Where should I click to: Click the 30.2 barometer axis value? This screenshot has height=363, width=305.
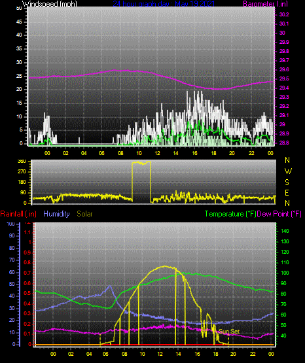(284, 14)
